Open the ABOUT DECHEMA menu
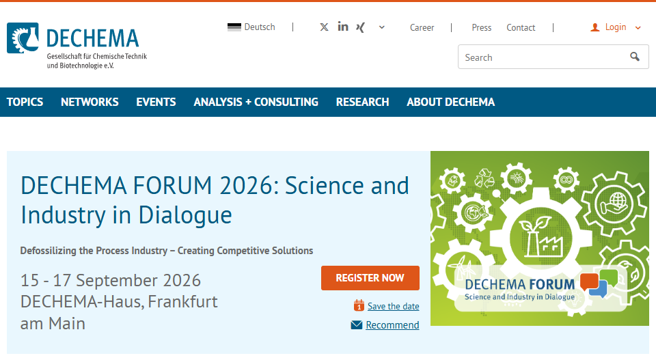 pyautogui.click(x=450, y=102)
